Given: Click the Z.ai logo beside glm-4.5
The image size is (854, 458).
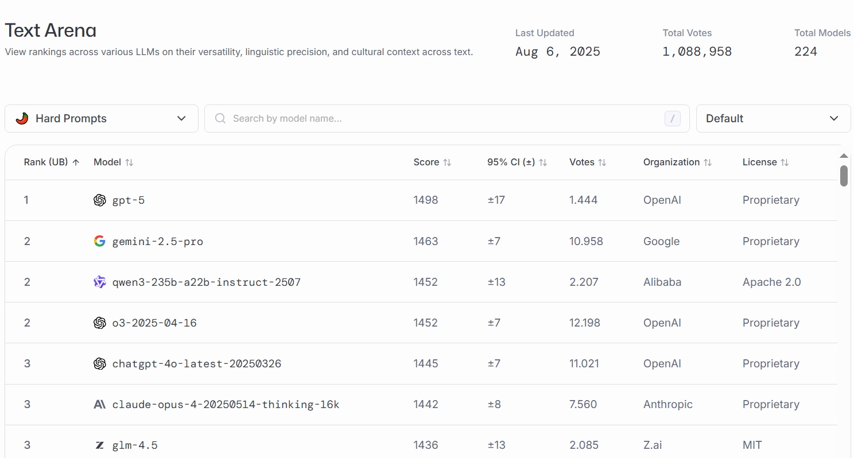Looking at the screenshot, I should [100, 445].
